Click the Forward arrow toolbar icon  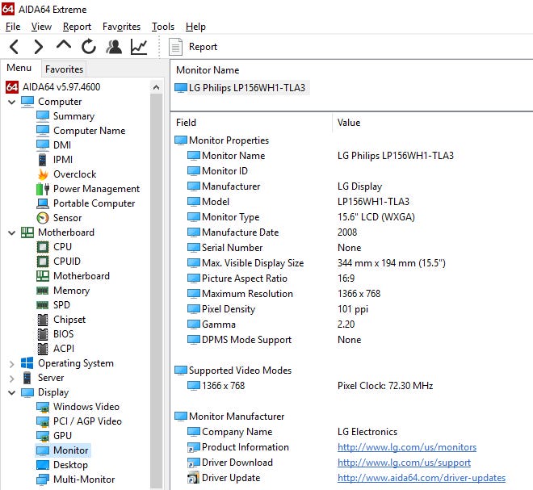(39, 47)
